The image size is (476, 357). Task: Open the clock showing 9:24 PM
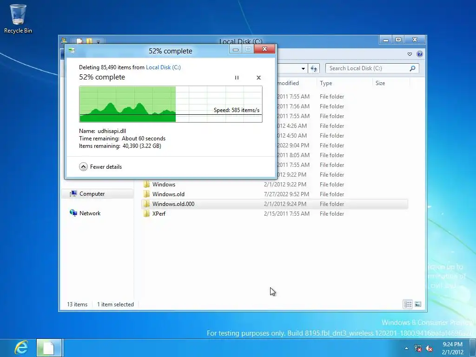pos(453,348)
